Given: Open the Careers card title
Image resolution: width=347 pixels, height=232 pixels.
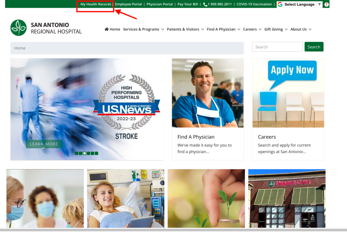Looking at the screenshot, I should [x=267, y=137].
